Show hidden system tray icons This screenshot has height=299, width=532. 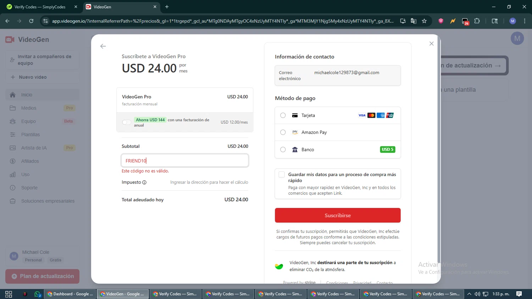469,294
